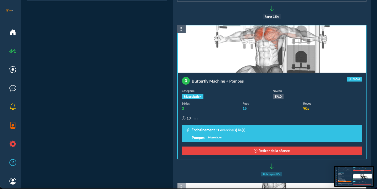377x189 pixels.
Task: Open the linked Pompes exercise
Action: (x=198, y=138)
